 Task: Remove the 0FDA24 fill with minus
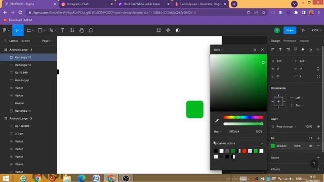pyautogui.click(x=318, y=146)
